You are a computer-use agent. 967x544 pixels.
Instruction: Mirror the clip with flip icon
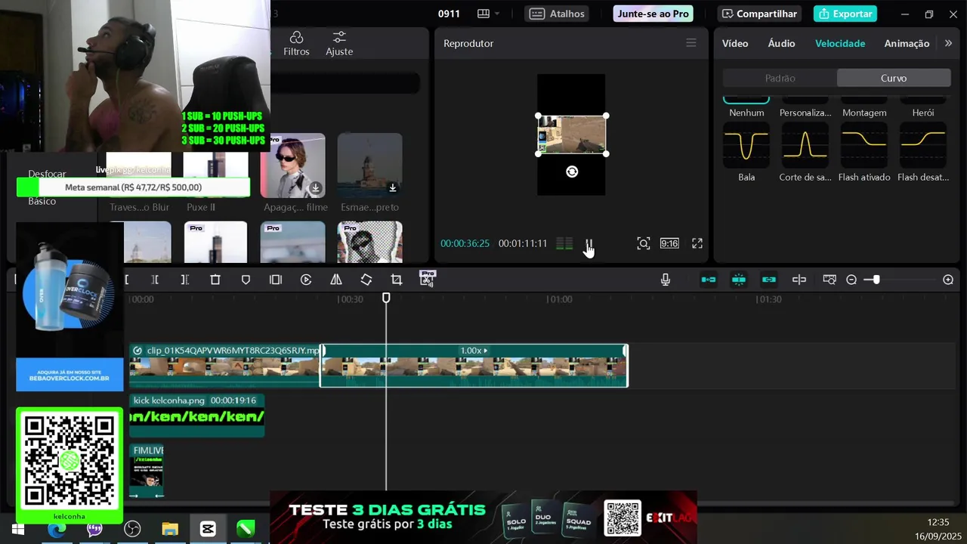[x=336, y=280]
